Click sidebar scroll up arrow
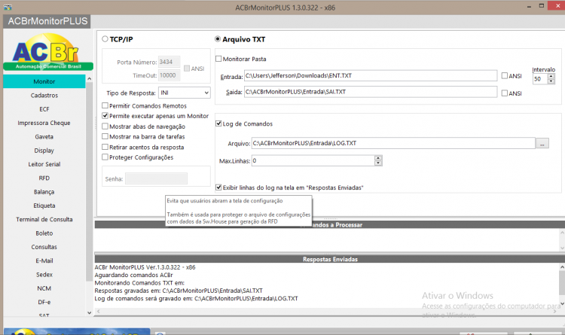The width and height of the screenshot is (565, 335). 90,78
